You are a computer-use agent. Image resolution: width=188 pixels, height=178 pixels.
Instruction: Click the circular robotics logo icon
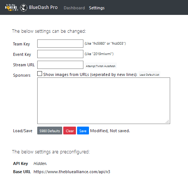click(23, 8)
